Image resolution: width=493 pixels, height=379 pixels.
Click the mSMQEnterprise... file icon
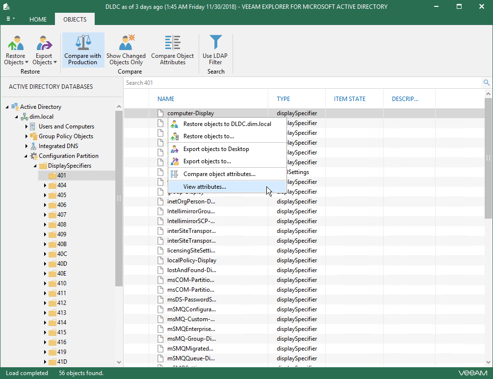point(160,328)
